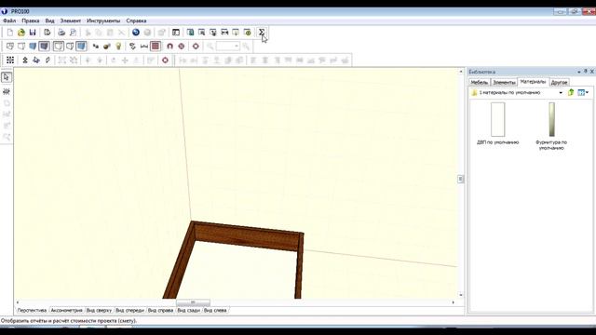Image resolution: width=596 pixels, height=335 pixels.
Task: Click the library window icon with green circle beside sigma
Action: click(247, 33)
